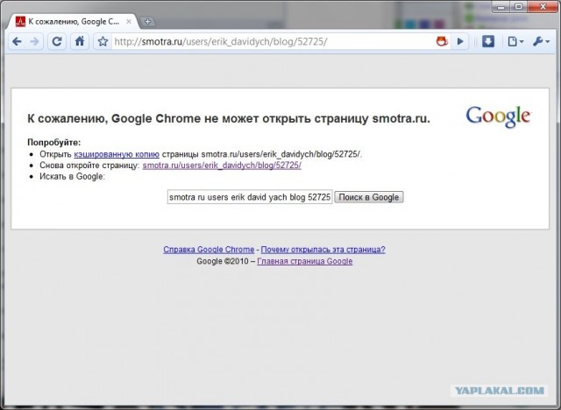Bookmark this page with the star icon
The width and height of the screenshot is (561, 410).
click(103, 42)
